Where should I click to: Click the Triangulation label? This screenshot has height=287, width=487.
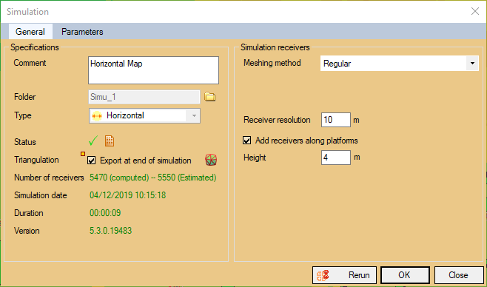coord(36,160)
